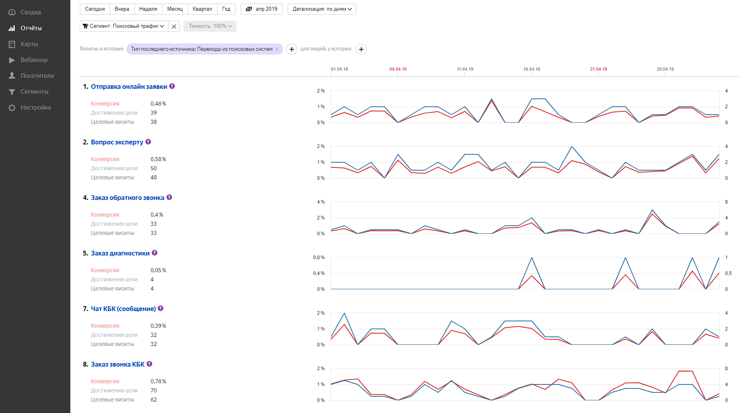Open the апр 2019 date picker
The width and height of the screenshot is (741, 413).
pos(261,9)
